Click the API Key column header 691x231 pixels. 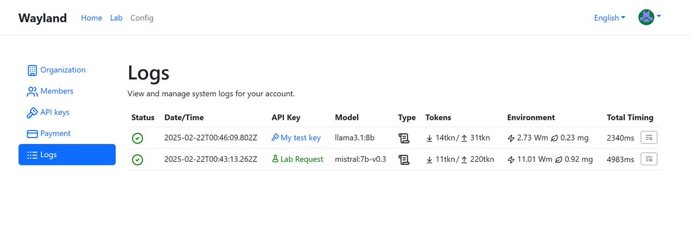[x=286, y=118]
